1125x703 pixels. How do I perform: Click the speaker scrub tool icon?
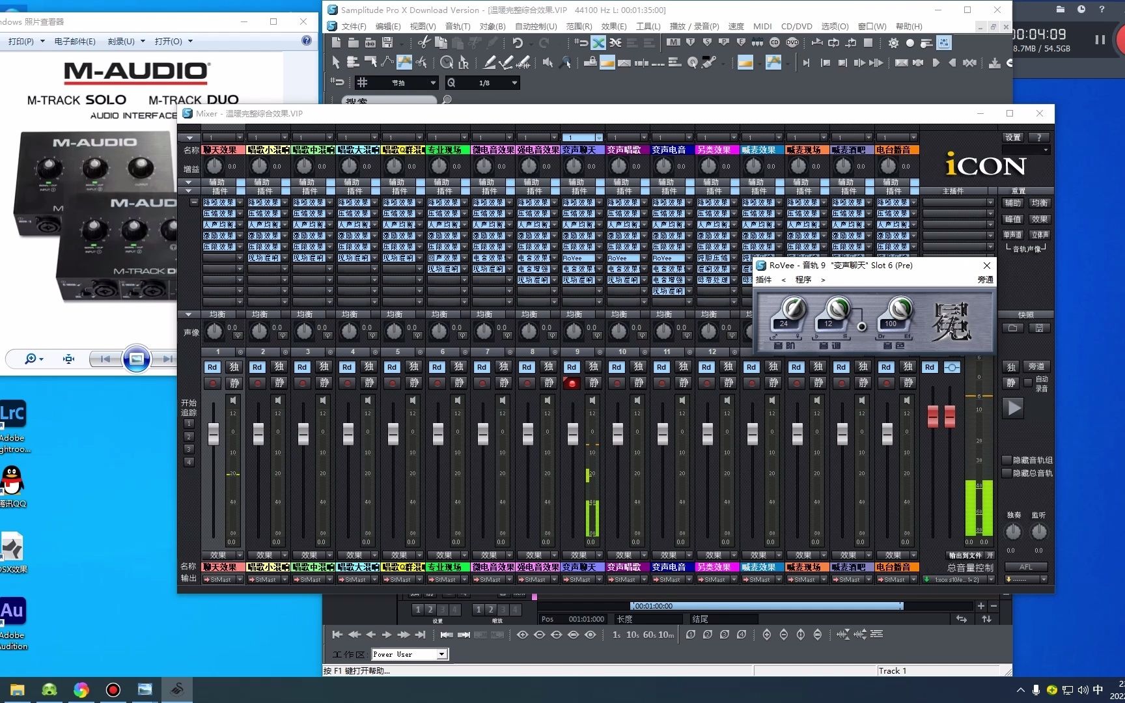click(548, 62)
